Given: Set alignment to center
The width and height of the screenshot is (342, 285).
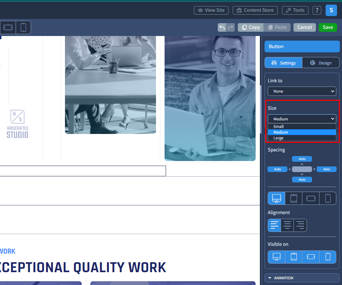Looking at the screenshot, I should [x=287, y=226].
